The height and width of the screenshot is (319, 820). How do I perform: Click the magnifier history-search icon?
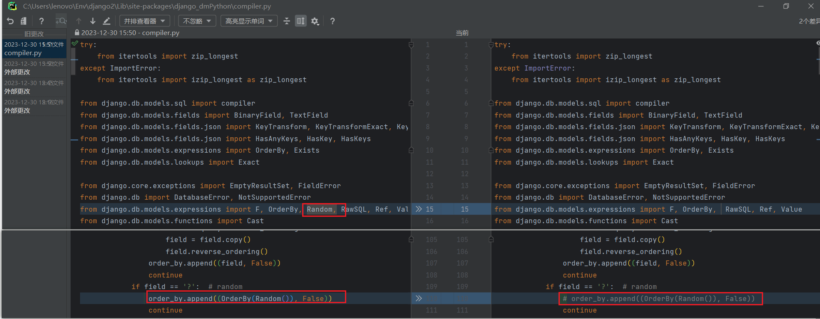61,21
